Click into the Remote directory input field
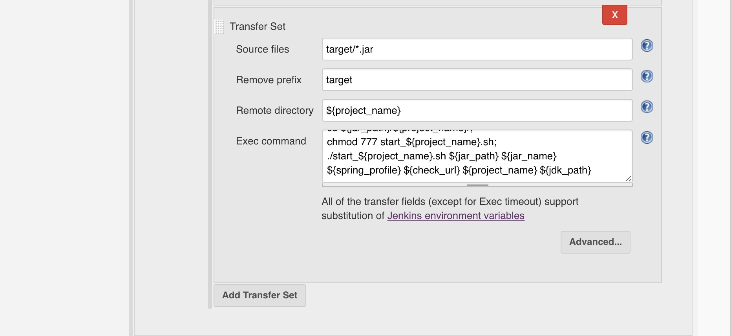731x336 pixels. tap(477, 110)
